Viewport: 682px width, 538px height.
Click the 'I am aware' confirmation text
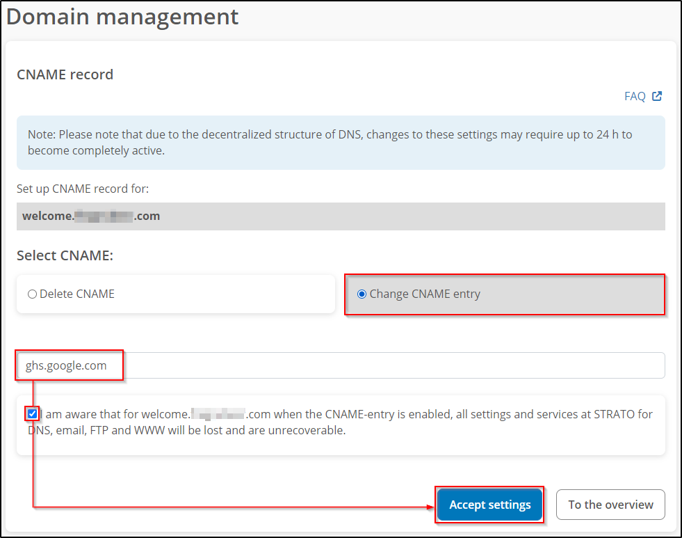pyautogui.click(x=90, y=414)
